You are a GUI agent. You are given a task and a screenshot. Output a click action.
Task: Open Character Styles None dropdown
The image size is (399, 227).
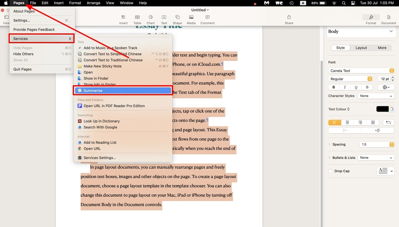(376, 96)
